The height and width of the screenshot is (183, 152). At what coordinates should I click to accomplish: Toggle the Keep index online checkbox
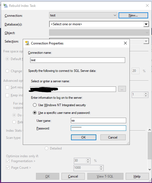coord(7,95)
